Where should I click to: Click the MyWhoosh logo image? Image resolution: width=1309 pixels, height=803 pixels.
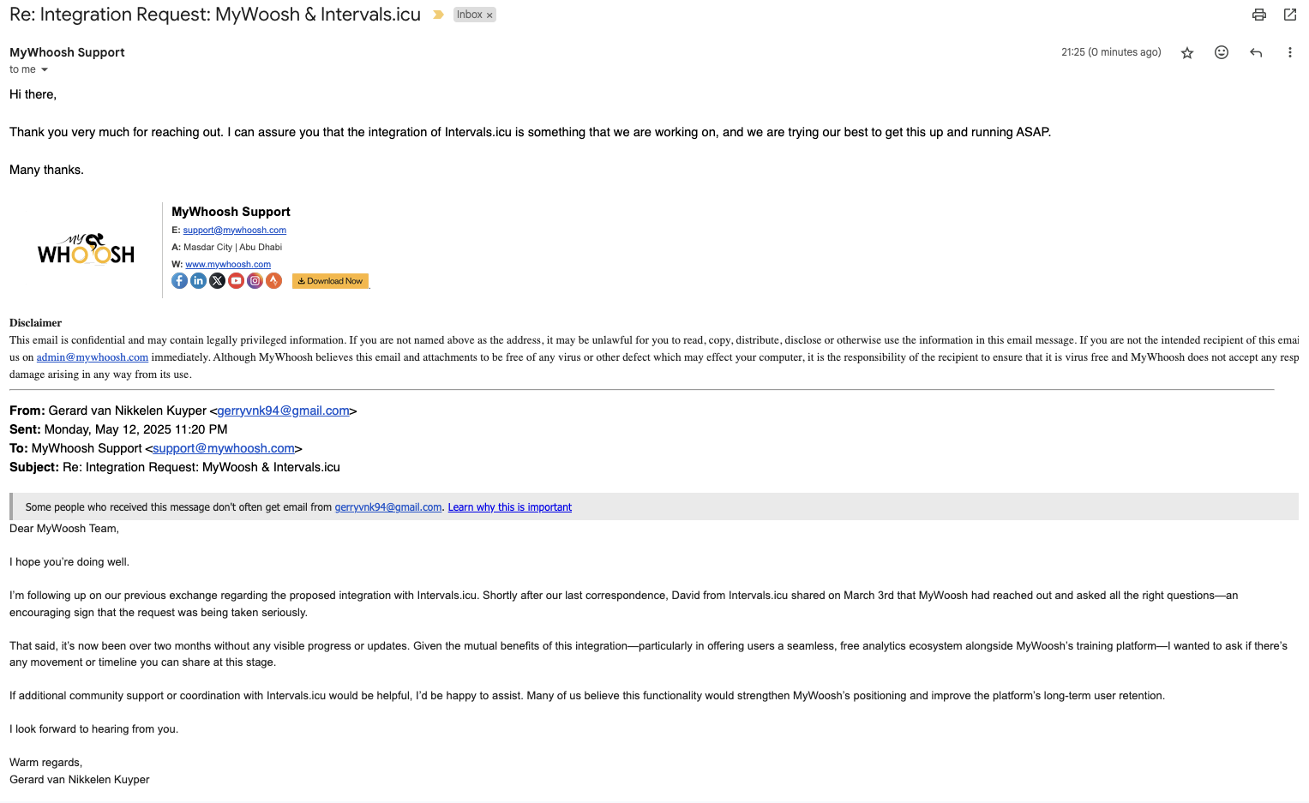coord(86,249)
